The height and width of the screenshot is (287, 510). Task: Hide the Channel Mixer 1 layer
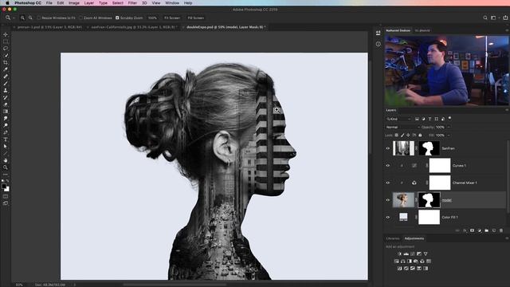point(388,183)
